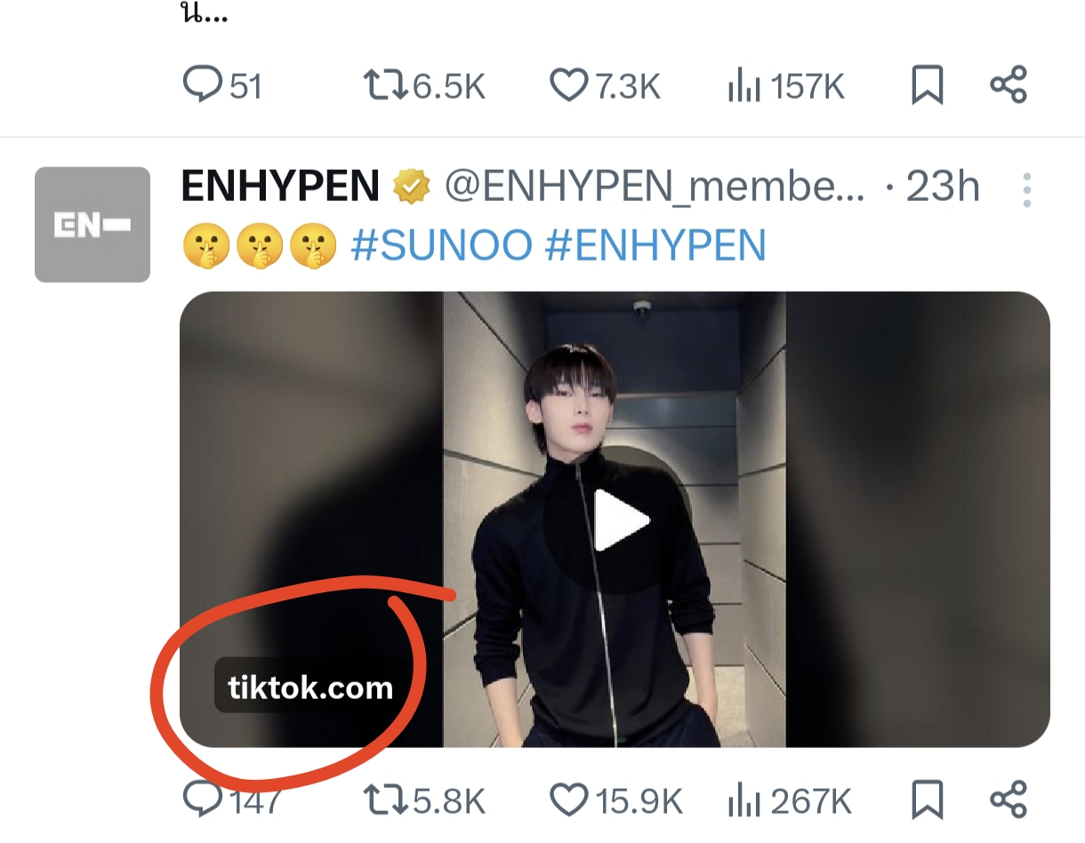Reply to the ENHYPEN tweet with 147 comments
Screen dimensions: 1085x843
click(x=231, y=800)
